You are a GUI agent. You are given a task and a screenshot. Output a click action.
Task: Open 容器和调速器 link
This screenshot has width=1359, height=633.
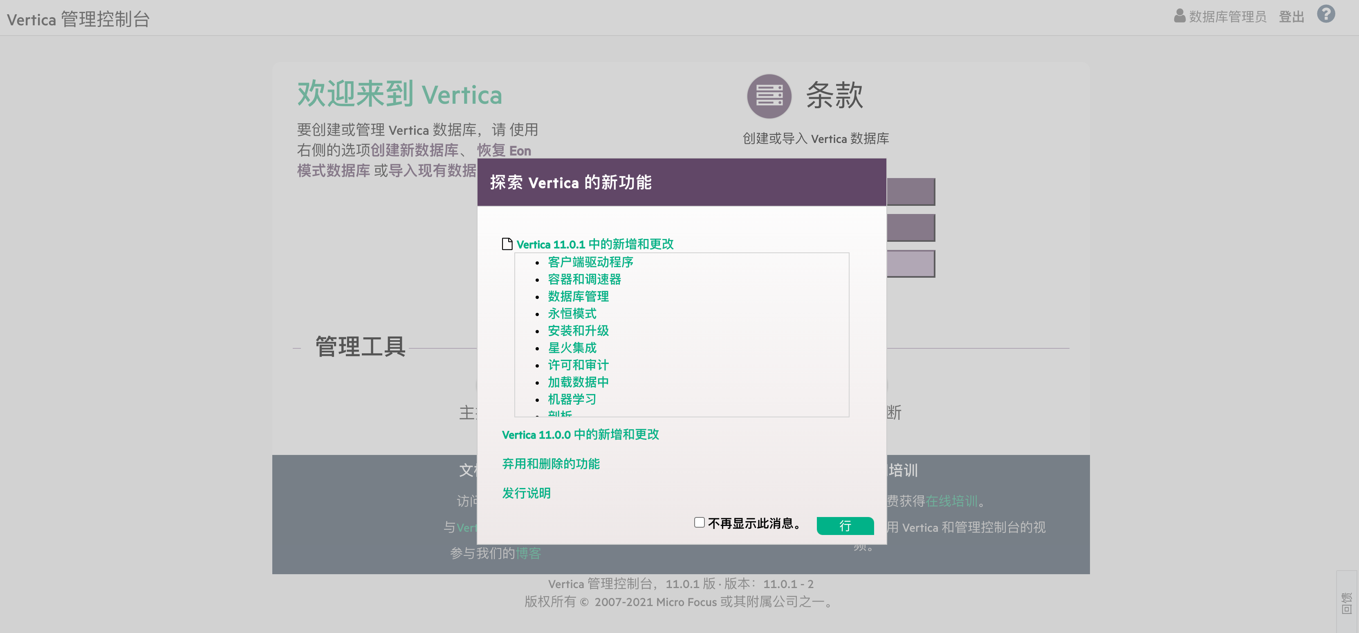click(x=584, y=279)
